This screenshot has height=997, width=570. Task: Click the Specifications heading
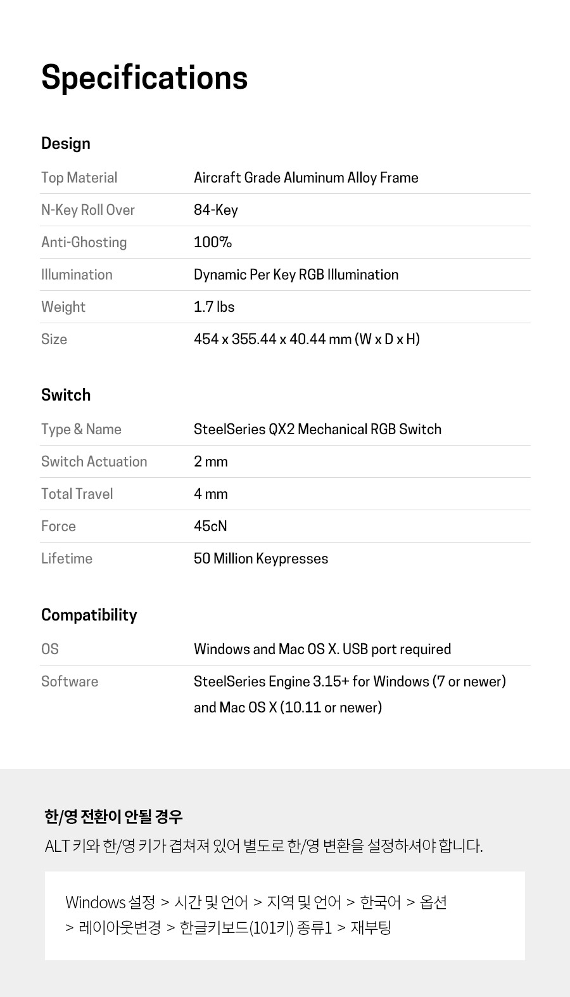[144, 78]
